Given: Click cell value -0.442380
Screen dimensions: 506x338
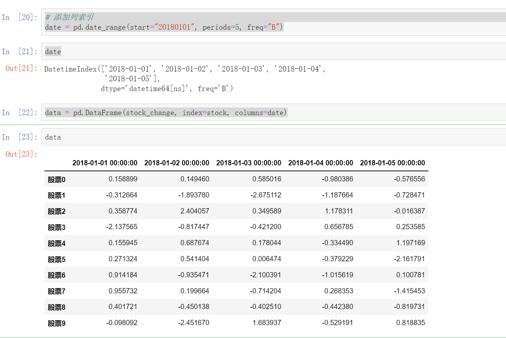Looking at the screenshot, I should (x=338, y=307).
